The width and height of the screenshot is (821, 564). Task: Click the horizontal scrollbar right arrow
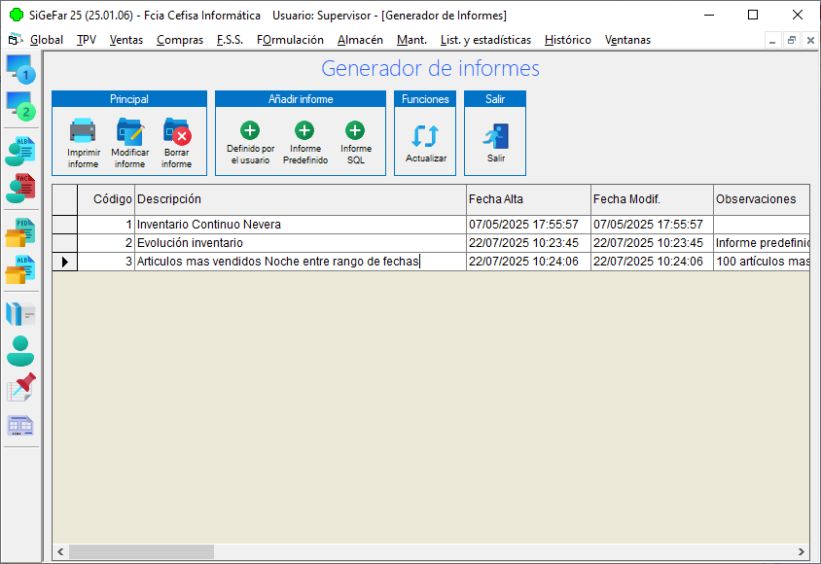pyautogui.click(x=802, y=551)
